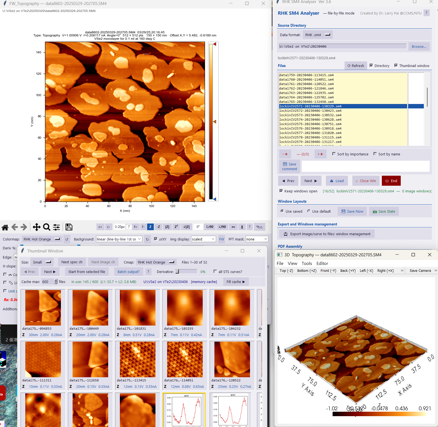The image size is (438, 427).
Task: Open the Background linear line-by-line dropdown
Action: [119, 239]
